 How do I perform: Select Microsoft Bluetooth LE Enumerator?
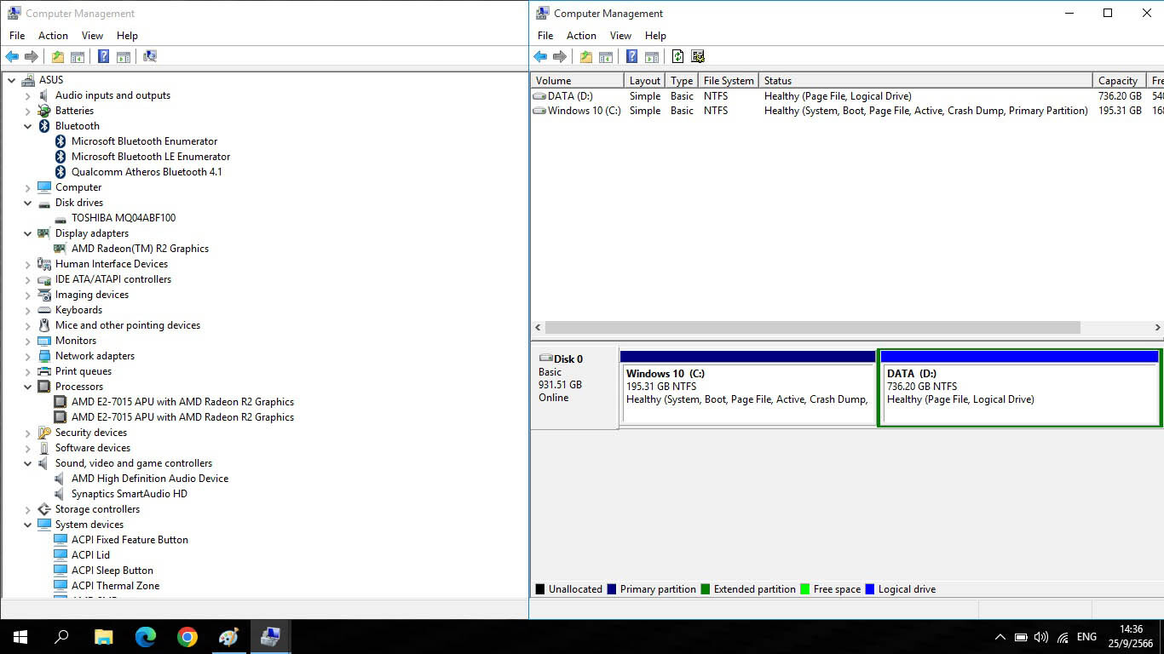click(x=151, y=157)
